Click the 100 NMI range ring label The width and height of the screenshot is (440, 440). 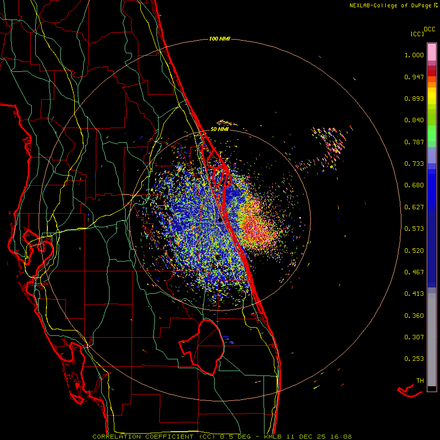pyautogui.click(x=220, y=39)
